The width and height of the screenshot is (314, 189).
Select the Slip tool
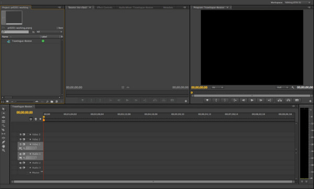click(x=4, y=134)
